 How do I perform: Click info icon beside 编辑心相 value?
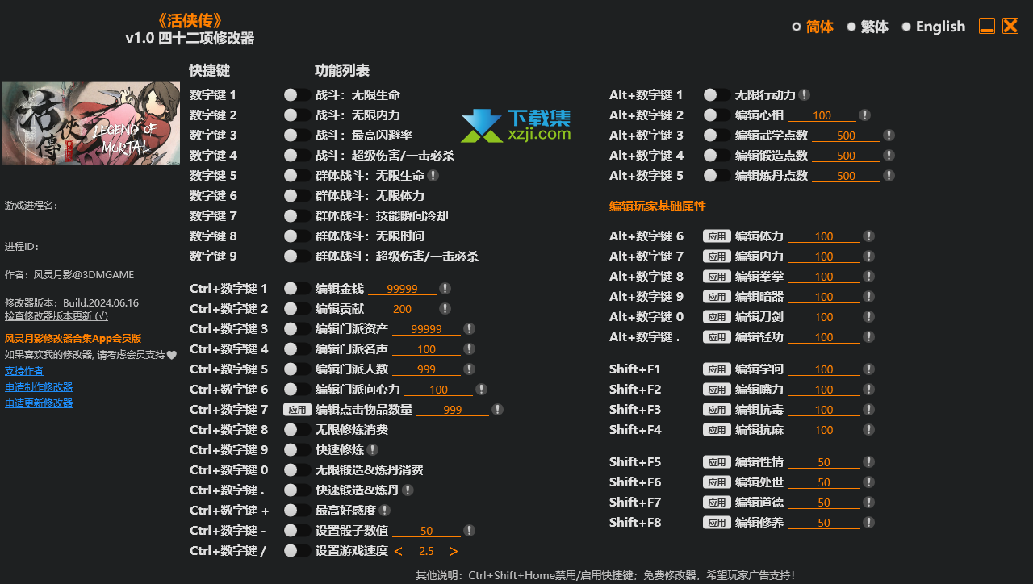(x=864, y=115)
